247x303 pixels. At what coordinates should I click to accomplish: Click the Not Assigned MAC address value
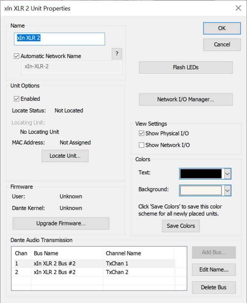coord(75,142)
